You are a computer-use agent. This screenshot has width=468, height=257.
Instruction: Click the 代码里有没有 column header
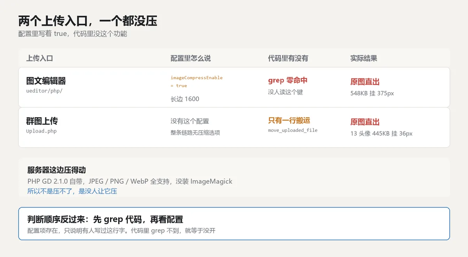(x=288, y=58)
